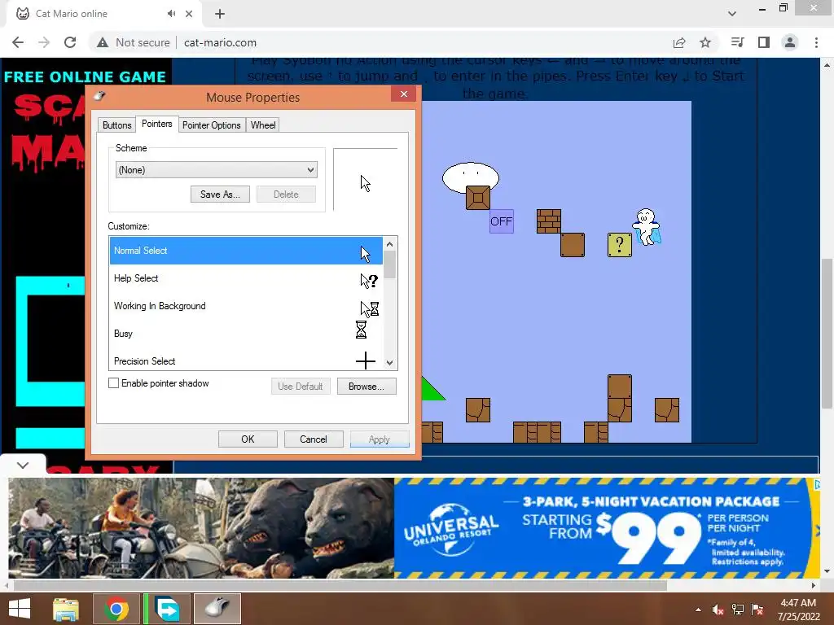The height and width of the screenshot is (625, 834).
Task: Select Help Select pointer row
Action: [246, 278]
